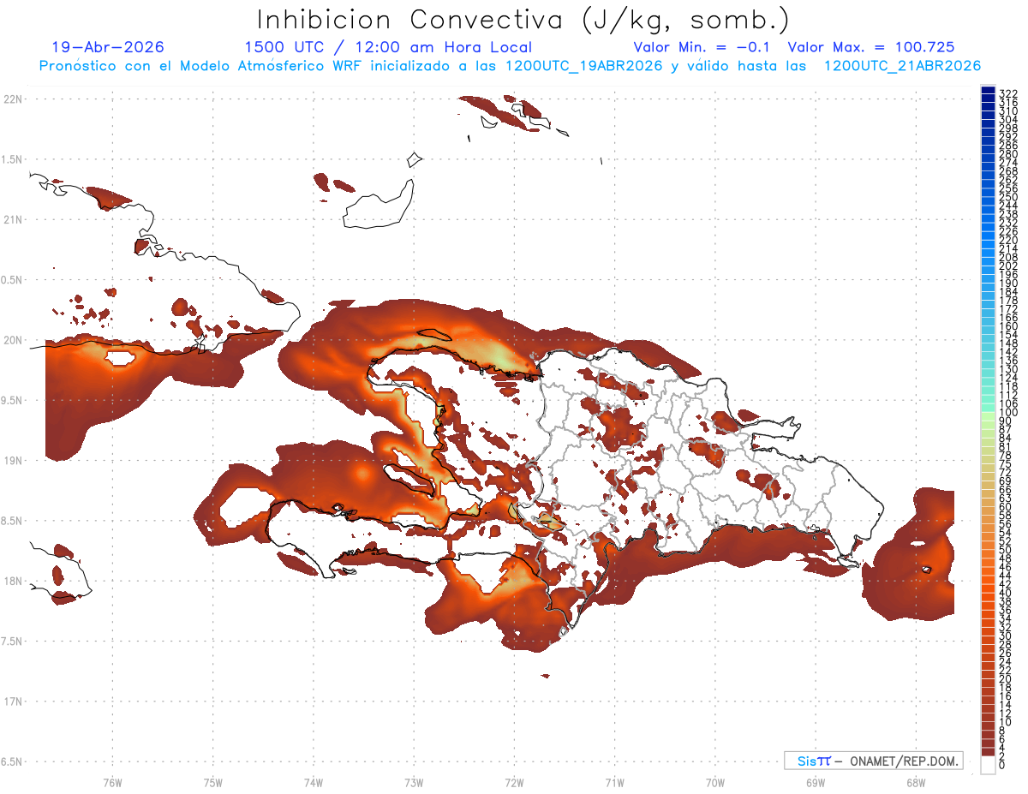Click the 17N latitude axis label
The image size is (1028, 794).
13,701
